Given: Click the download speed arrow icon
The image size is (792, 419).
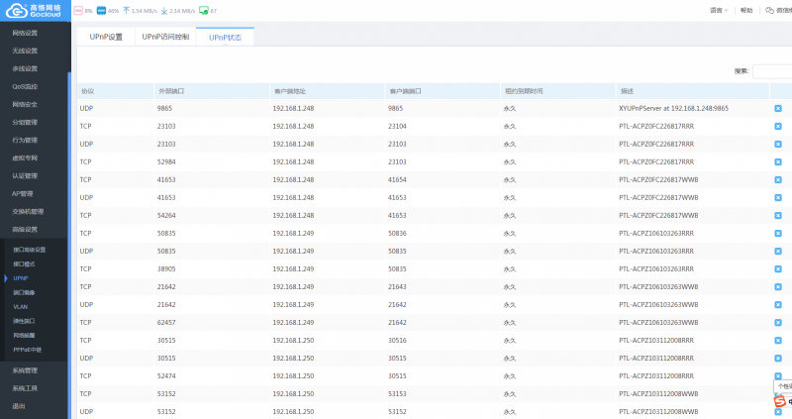Looking at the screenshot, I should point(164,10).
